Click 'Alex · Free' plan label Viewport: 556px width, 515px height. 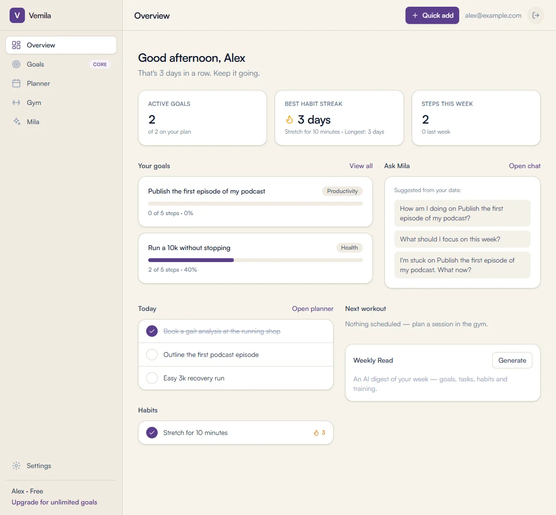[x=27, y=491]
